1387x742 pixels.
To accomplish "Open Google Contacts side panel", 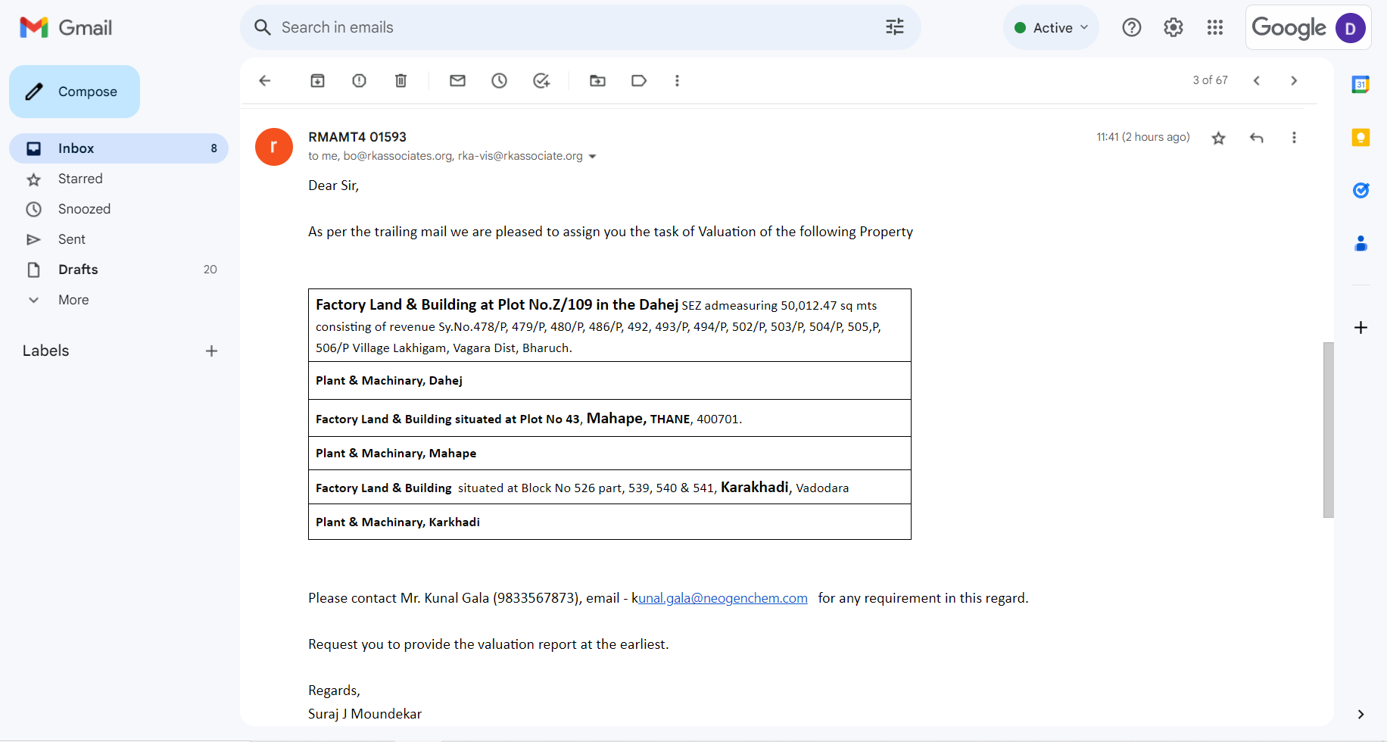I will click(1361, 243).
